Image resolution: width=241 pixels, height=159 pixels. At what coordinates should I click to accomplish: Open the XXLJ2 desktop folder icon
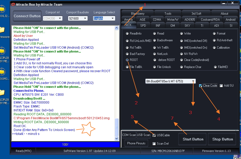3,9
